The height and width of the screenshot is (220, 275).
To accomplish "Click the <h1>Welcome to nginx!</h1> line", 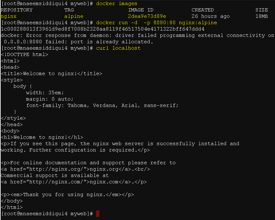I will 42,137.
